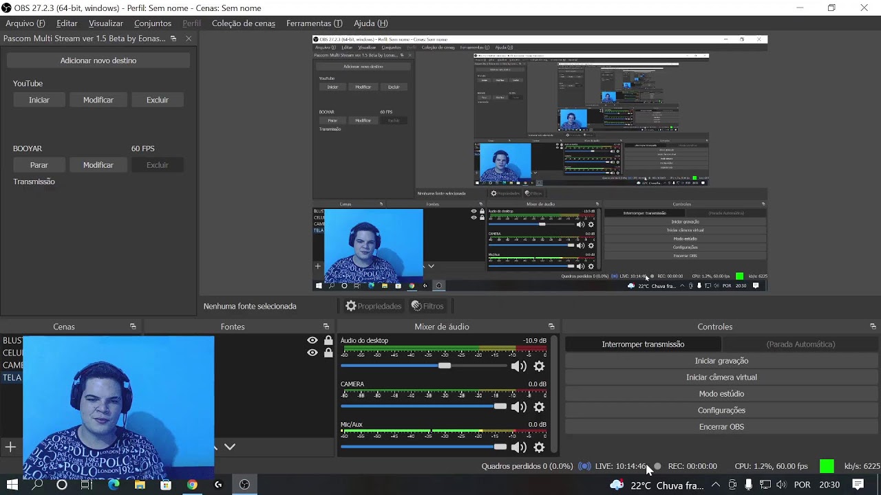Open Microsoft Store from taskbar

pyautogui.click(x=166, y=485)
